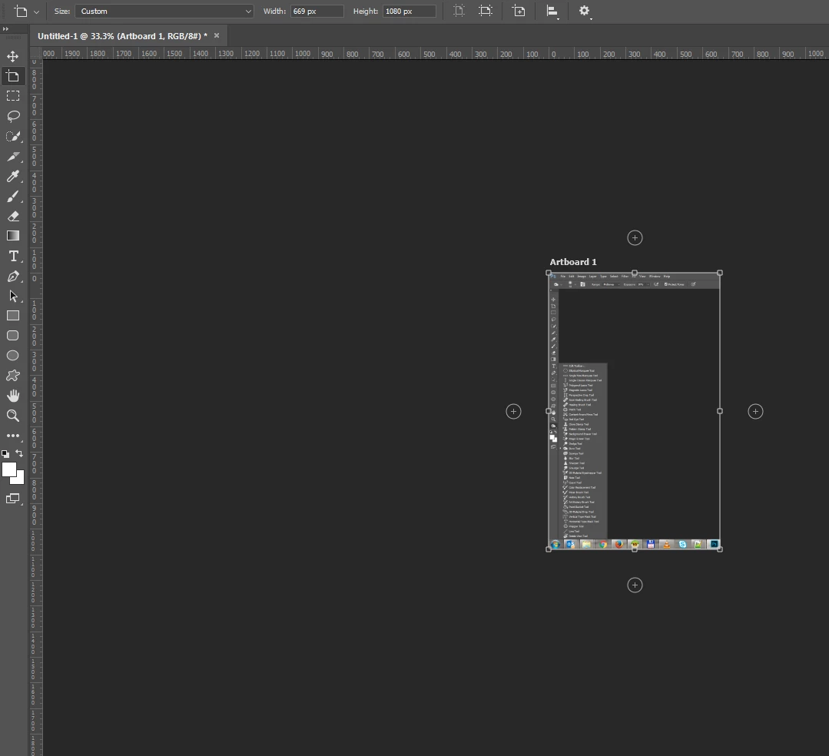The height and width of the screenshot is (756, 829).
Task: Select the Artboard tool in the toolbar
Action: (x=13, y=76)
